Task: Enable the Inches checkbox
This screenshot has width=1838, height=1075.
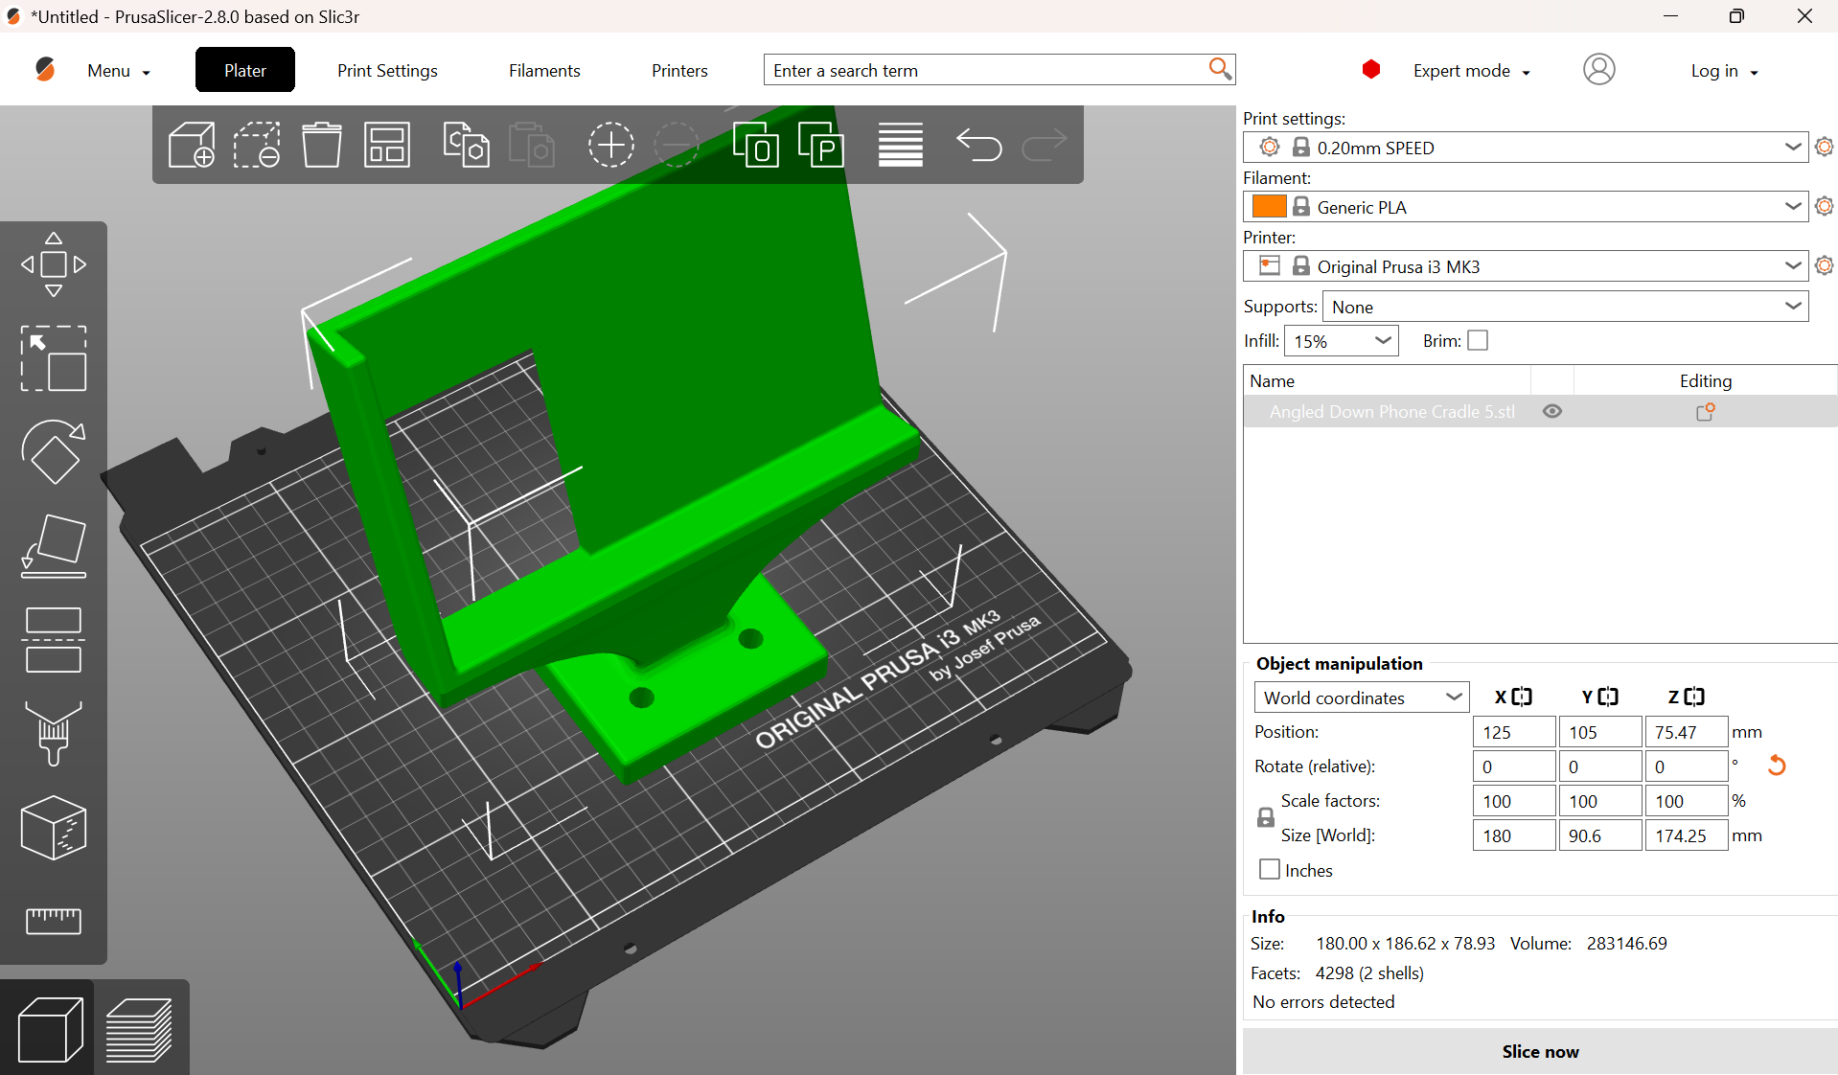Action: pyautogui.click(x=1270, y=870)
